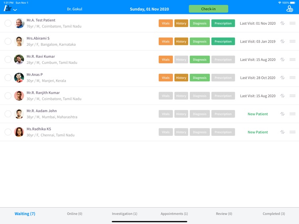This screenshot has width=299, height=224.
Task: Go to the Completed (3) tab
Action: (274, 214)
